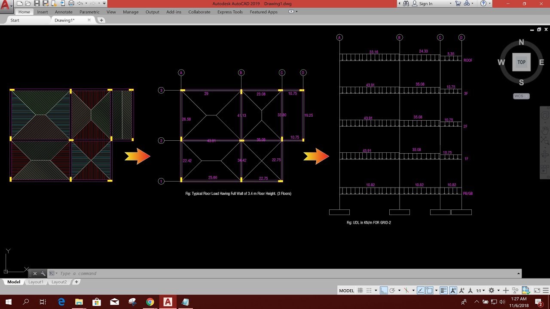Click inside the Type a command field

coord(172,273)
